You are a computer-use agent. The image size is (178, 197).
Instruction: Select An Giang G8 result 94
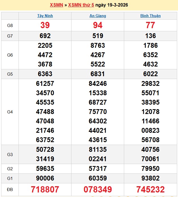[98, 25]
